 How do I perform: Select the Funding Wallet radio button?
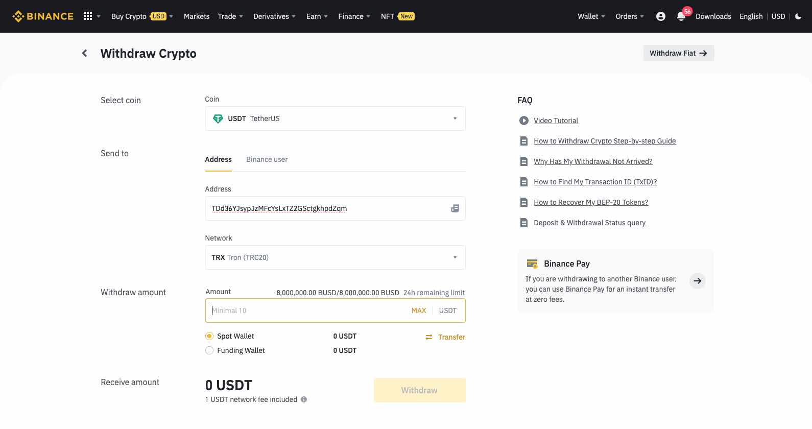209,350
